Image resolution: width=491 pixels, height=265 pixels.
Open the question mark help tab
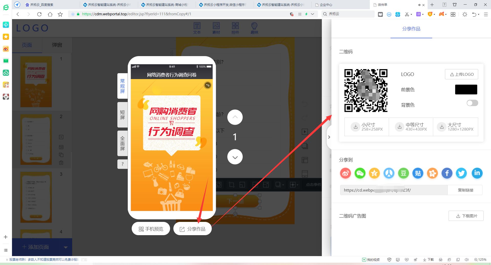click(x=122, y=164)
